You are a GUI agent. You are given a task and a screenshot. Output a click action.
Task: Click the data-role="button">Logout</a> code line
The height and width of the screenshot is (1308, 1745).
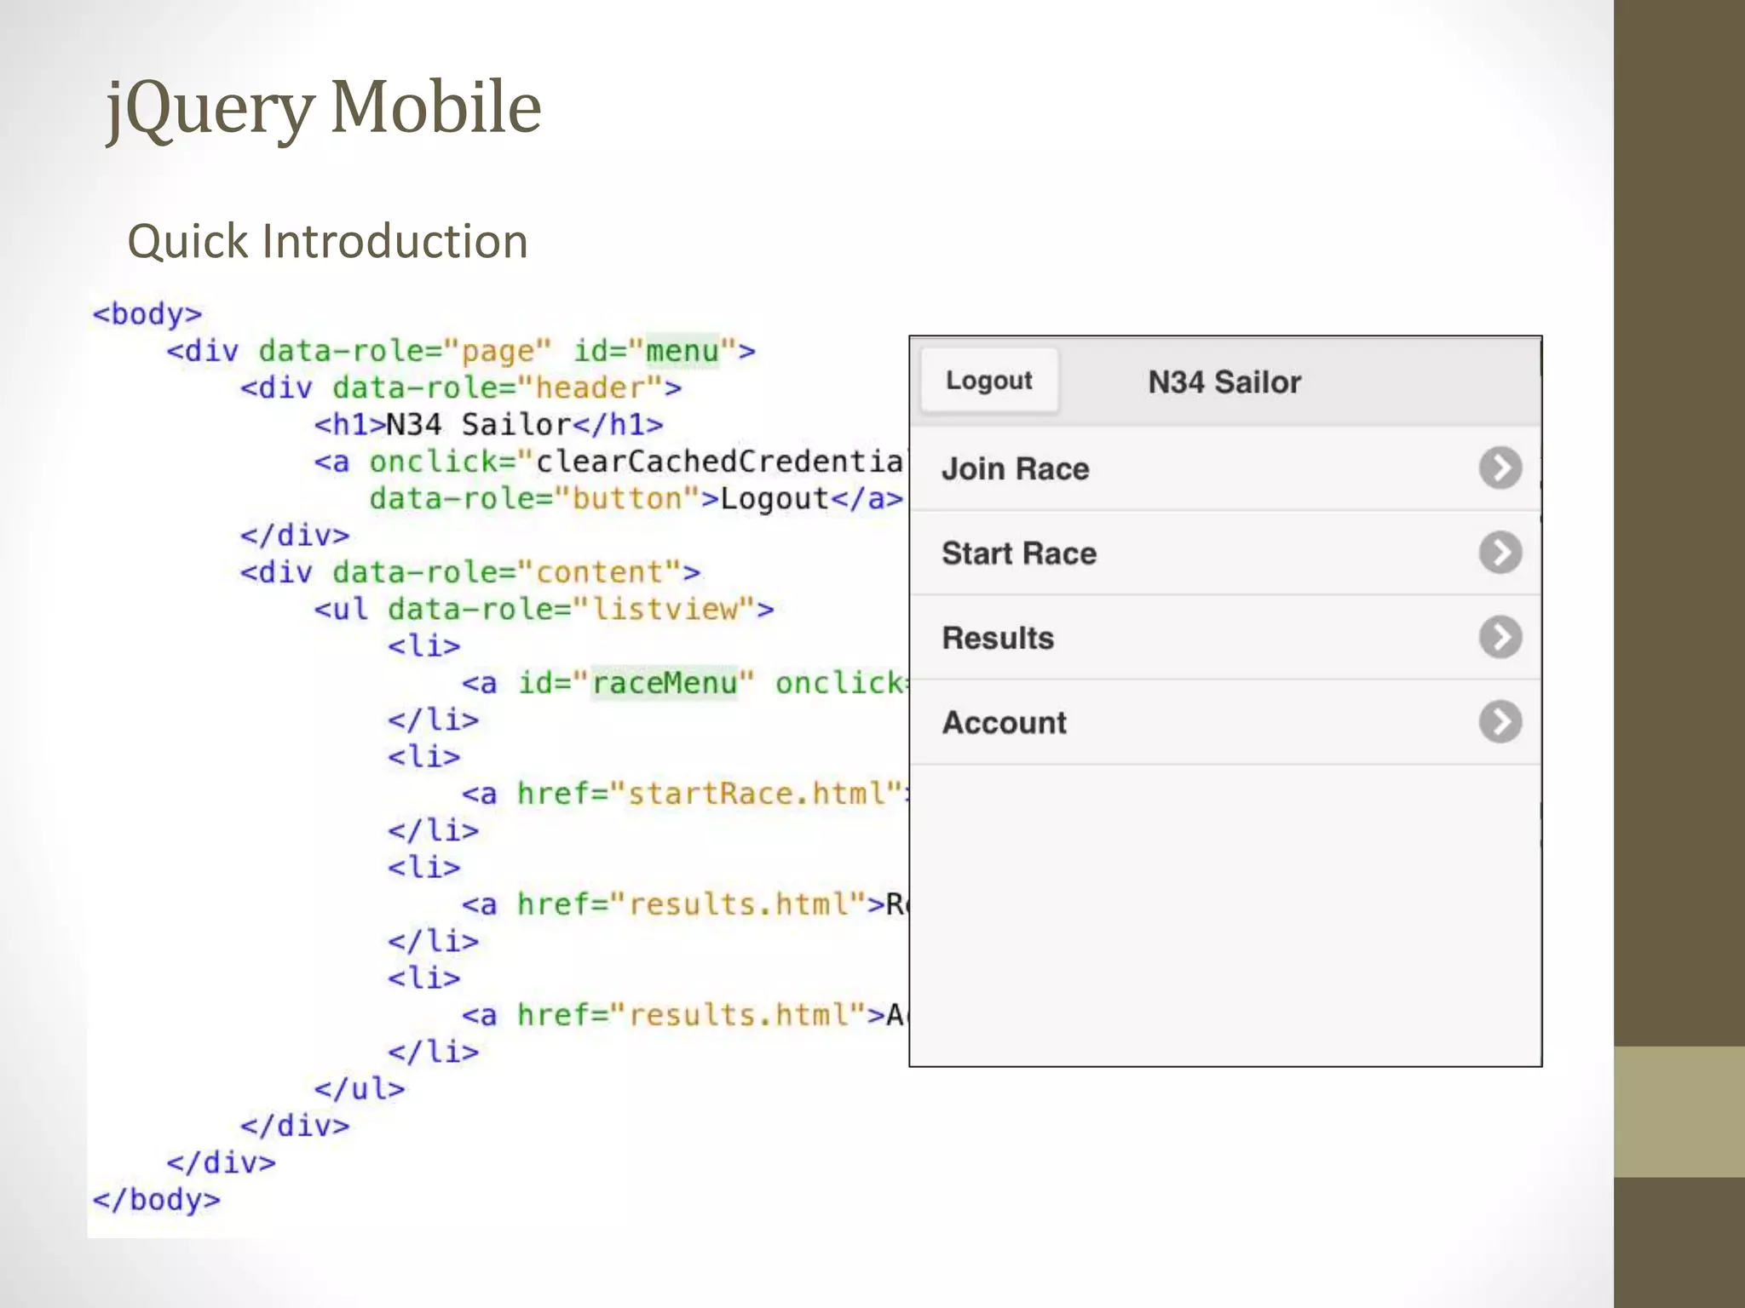(636, 498)
